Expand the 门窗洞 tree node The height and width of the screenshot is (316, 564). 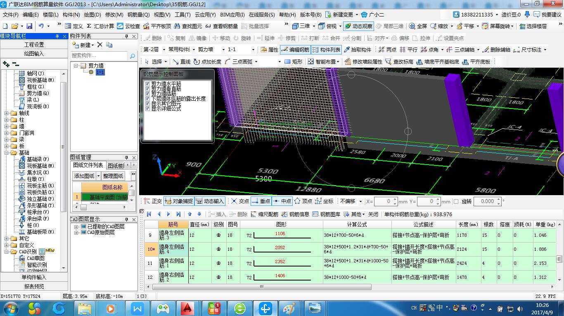pos(7,133)
